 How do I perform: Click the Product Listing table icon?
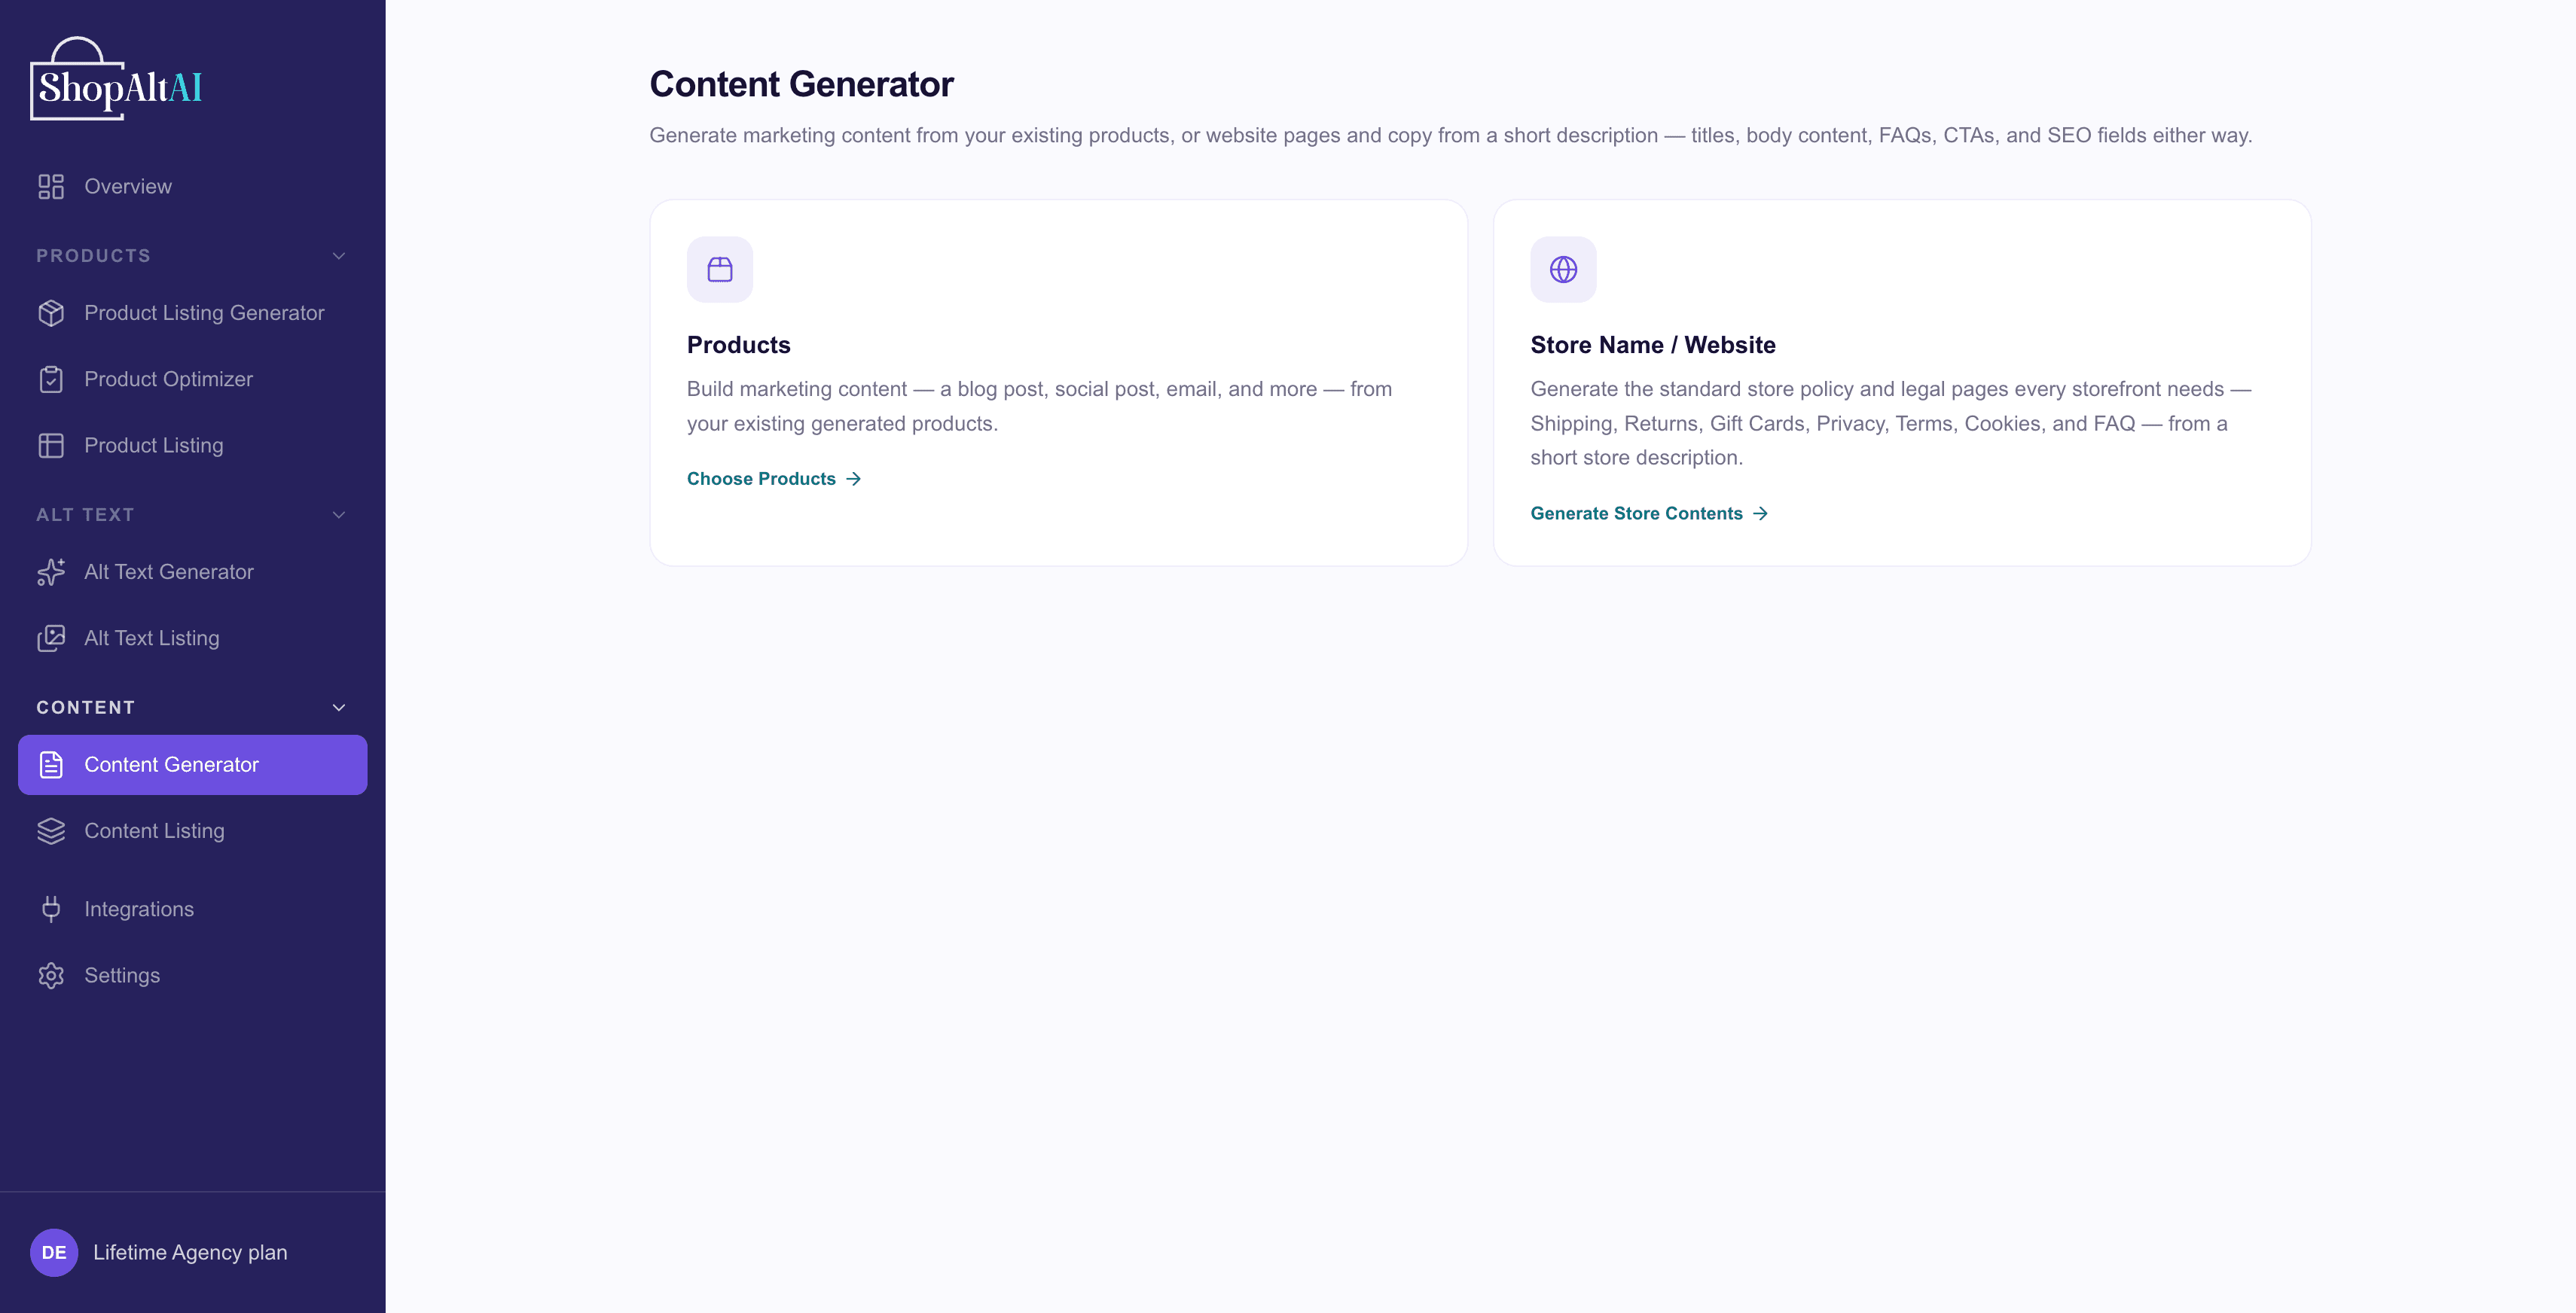click(51, 446)
